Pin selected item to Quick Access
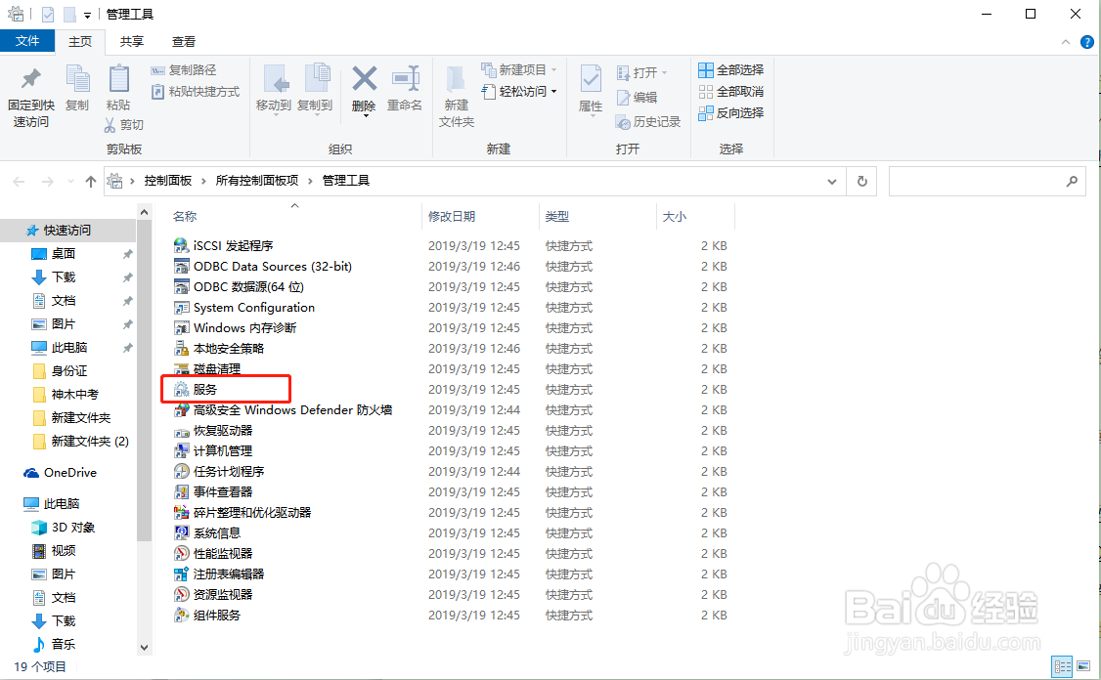This screenshot has width=1101, height=680. click(x=29, y=95)
